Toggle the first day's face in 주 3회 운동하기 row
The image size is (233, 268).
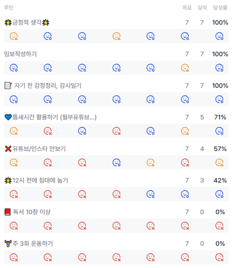click(x=14, y=257)
